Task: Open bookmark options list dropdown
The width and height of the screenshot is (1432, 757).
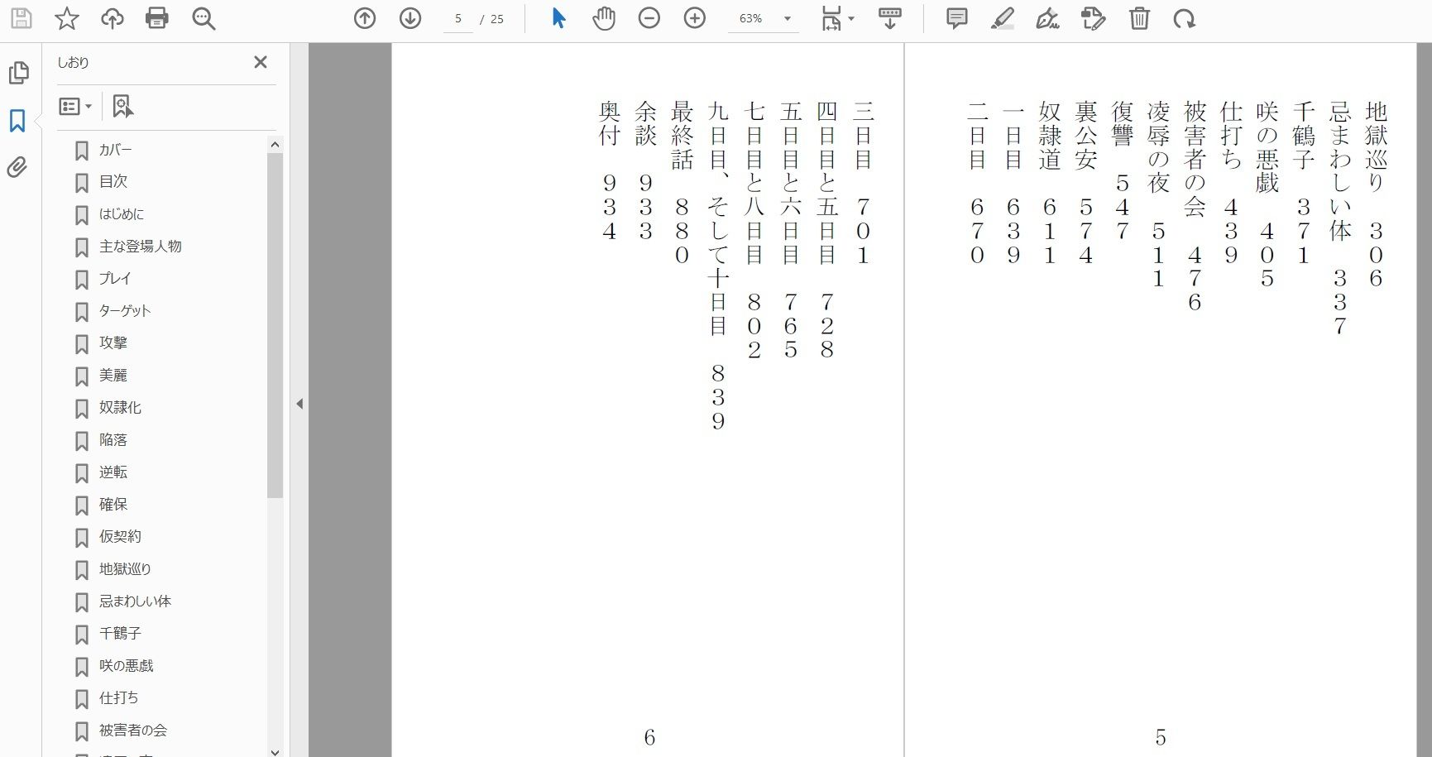Action: click(x=75, y=106)
